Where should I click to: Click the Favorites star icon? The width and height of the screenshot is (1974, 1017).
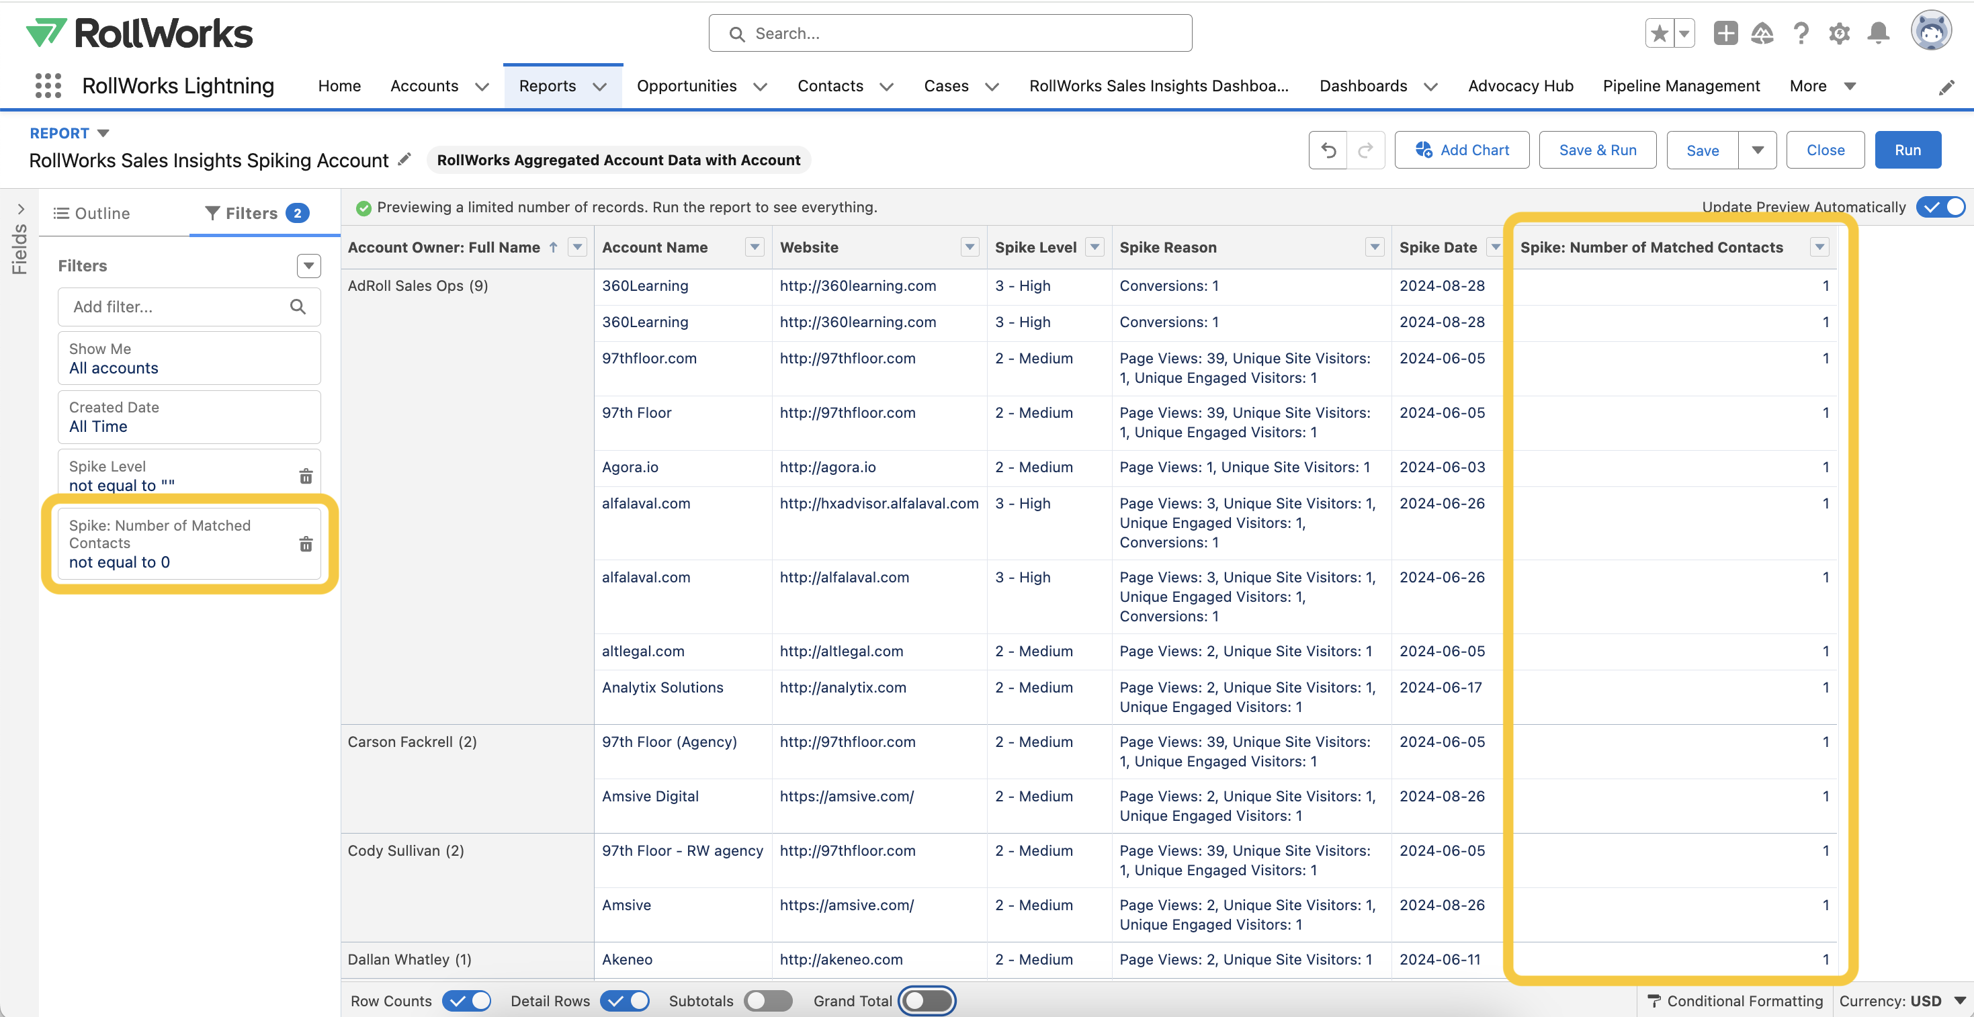pyautogui.click(x=1659, y=33)
